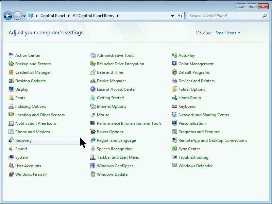Click the Desktop Gadgets icon
This screenshot has height=204, width=272.
click(11, 81)
